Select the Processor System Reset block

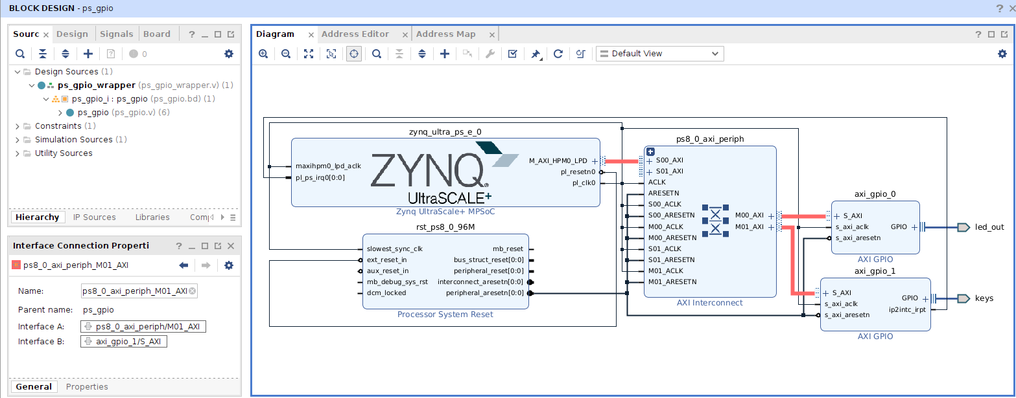pos(445,271)
